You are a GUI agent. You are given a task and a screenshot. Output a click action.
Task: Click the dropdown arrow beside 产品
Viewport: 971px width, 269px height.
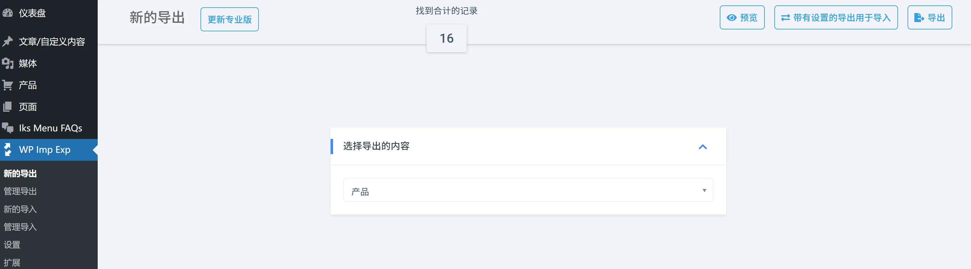[x=704, y=191]
